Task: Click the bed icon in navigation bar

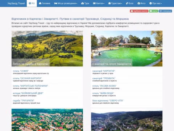Action: tap(55, 3)
